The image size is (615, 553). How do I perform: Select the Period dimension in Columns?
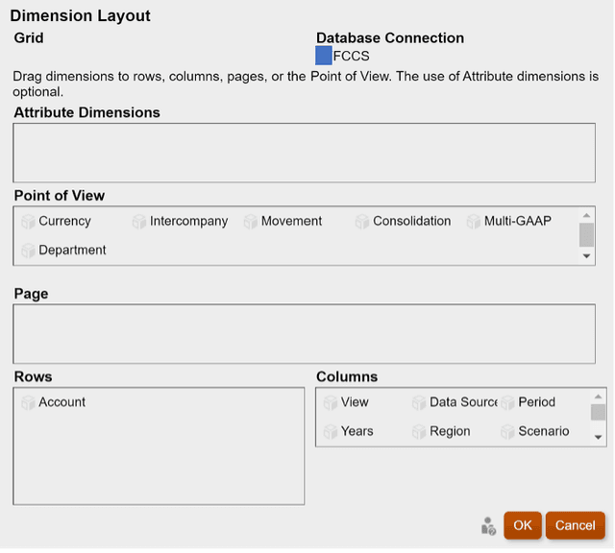pos(536,402)
